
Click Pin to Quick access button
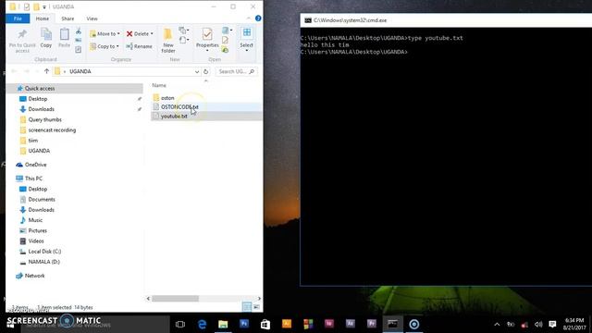22,41
